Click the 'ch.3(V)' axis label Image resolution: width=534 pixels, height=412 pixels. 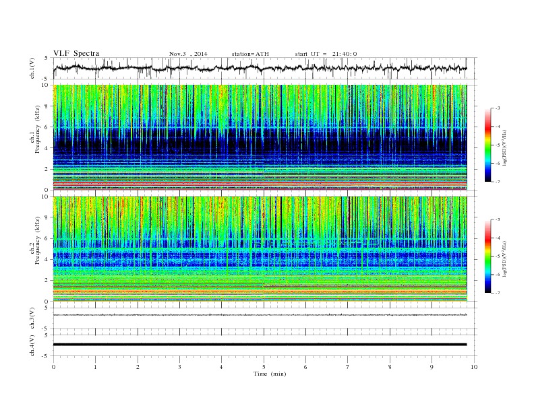pos(32,318)
